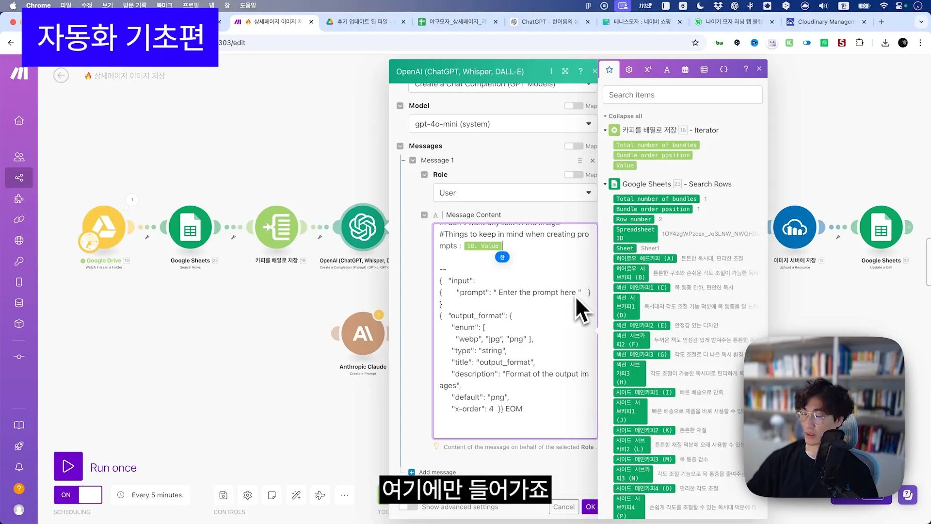Open the Google Sheets Update a Cell module
This screenshot has height=524, width=931.
881,228
